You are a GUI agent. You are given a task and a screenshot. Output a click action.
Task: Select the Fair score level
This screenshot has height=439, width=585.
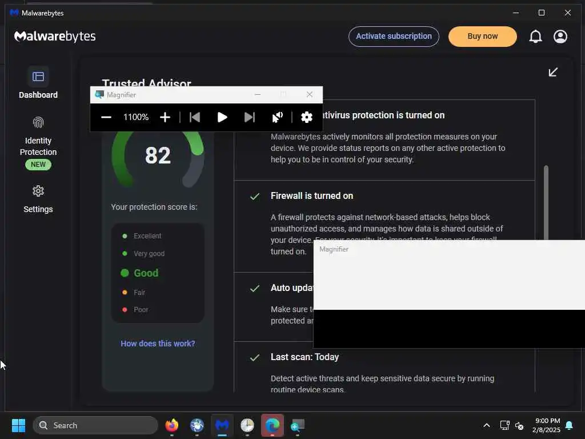pyautogui.click(x=134, y=292)
